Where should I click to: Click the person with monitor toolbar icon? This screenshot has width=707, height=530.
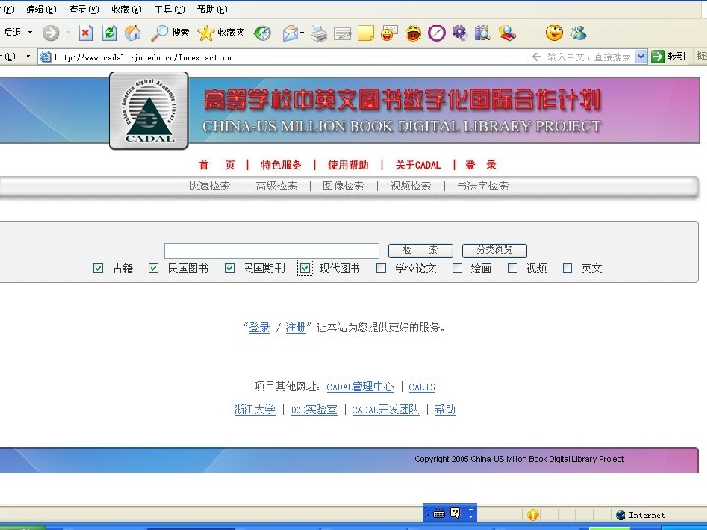(x=507, y=33)
